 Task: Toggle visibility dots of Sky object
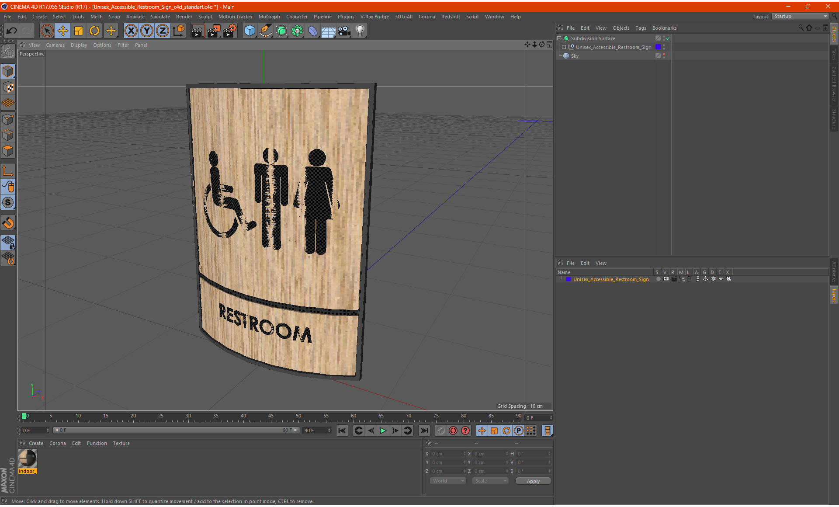point(664,56)
